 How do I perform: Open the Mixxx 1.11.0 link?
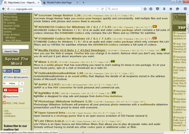click(47, 62)
